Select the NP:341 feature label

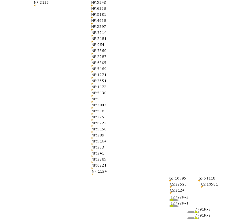tap(98, 153)
